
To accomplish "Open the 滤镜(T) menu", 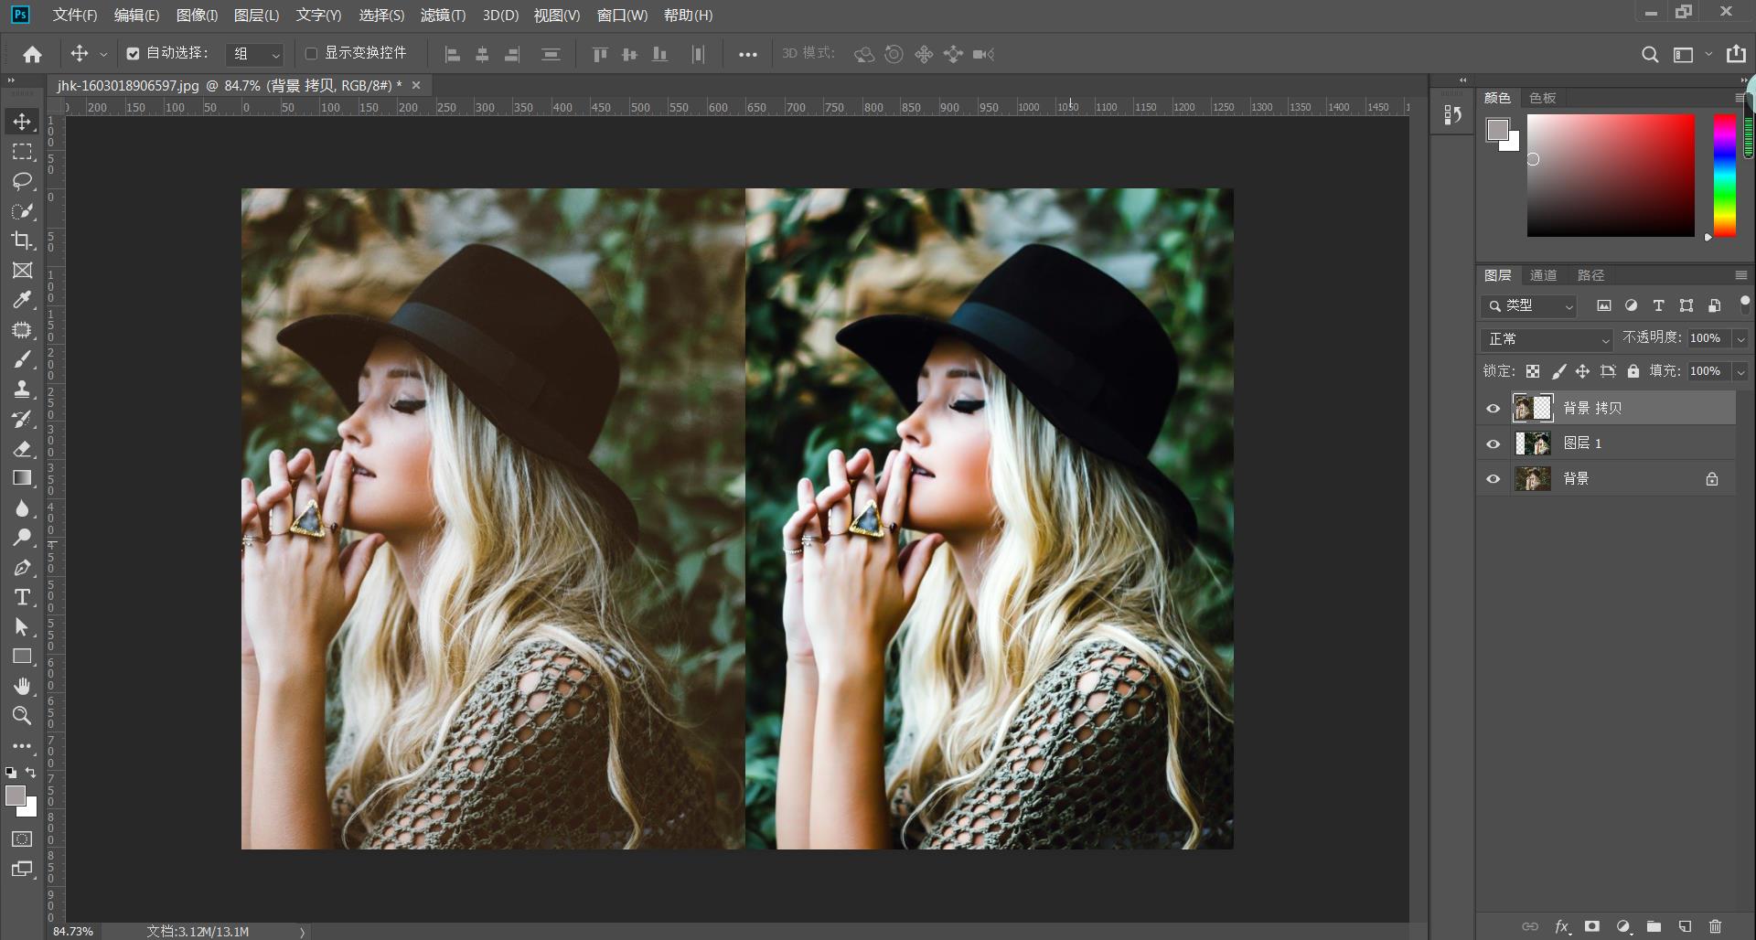I will point(443,16).
